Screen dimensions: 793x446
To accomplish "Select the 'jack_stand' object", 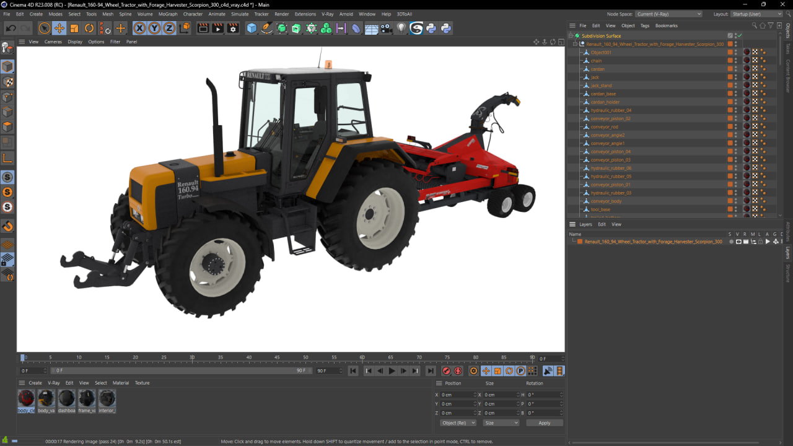I will 601,85.
